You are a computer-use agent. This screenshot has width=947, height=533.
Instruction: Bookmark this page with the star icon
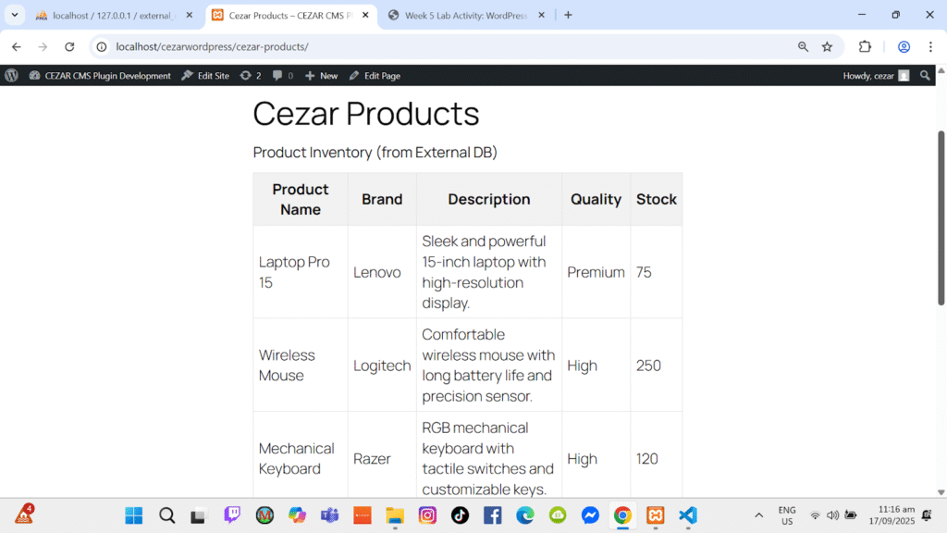(x=827, y=46)
